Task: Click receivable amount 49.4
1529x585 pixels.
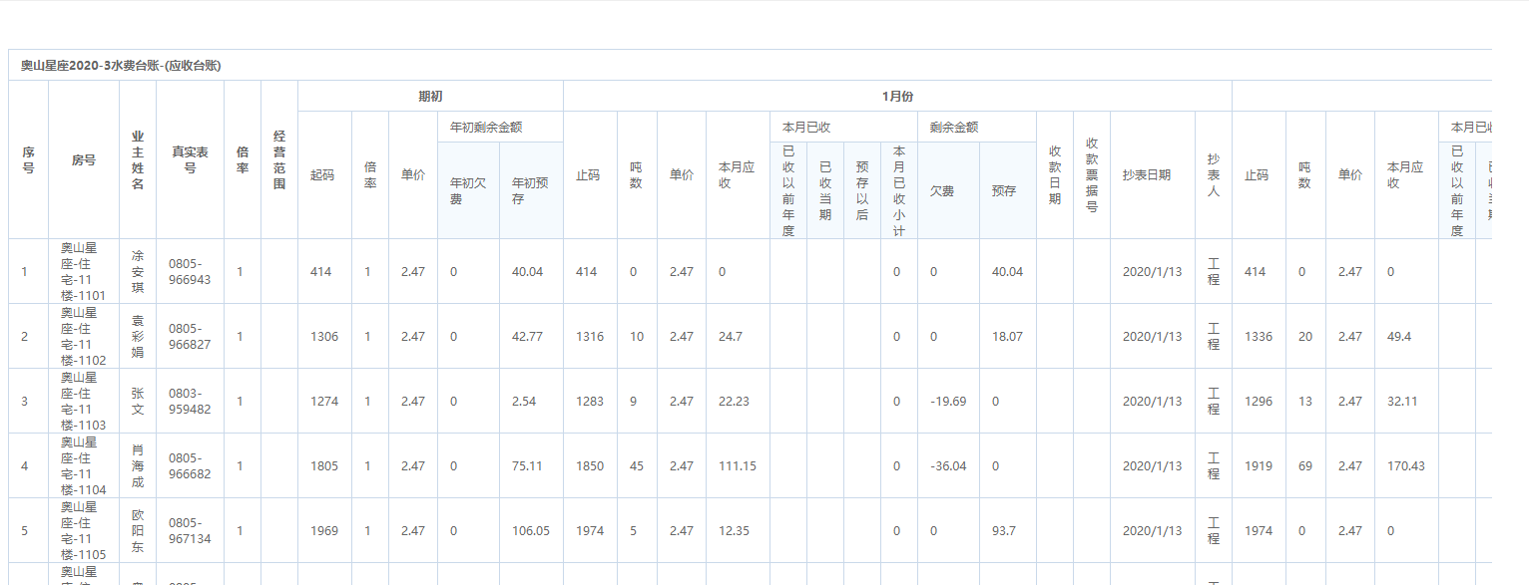Action: (1399, 337)
